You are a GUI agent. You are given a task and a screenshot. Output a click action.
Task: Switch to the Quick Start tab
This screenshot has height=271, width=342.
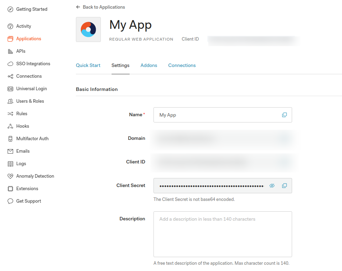pyautogui.click(x=88, y=65)
